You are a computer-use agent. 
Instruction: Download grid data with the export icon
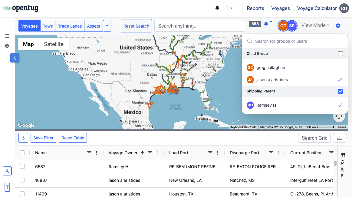pyautogui.click(x=340, y=138)
